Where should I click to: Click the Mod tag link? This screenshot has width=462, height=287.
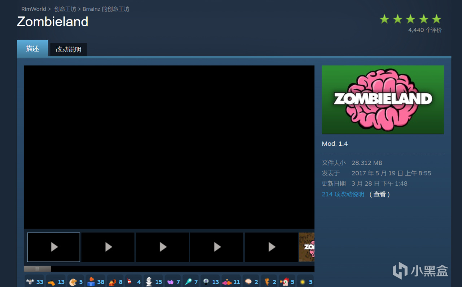click(328, 143)
